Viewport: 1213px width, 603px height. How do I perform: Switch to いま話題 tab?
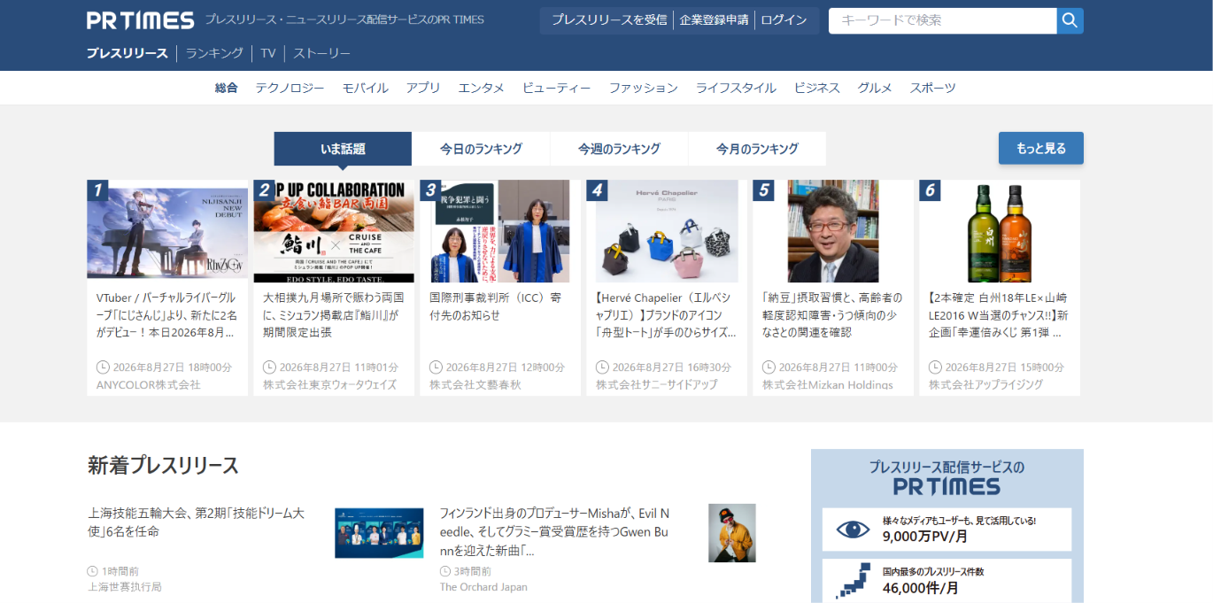pyautogui.click(x=343, y=149)
